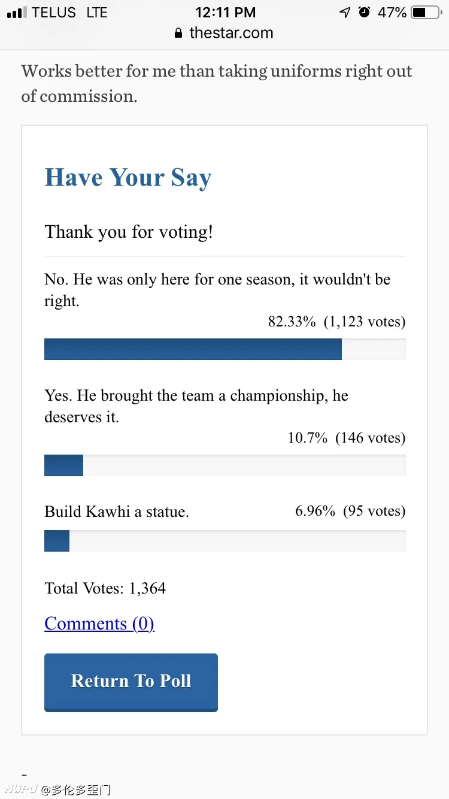This screenshot has width=449, height=799.
Task: Tap the Have Your Say heading
Action: pyautogui.click(x=128, y=178)
